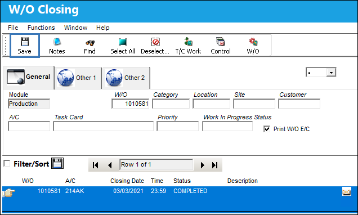Click the COMPLETED status cell
The image size is (358, 215).
point(190,191)
